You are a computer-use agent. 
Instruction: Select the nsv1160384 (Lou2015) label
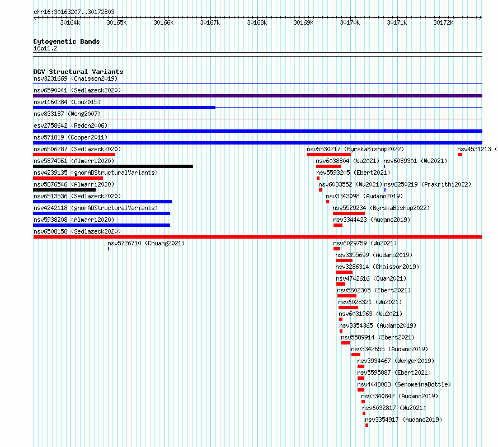click(67, 102)
